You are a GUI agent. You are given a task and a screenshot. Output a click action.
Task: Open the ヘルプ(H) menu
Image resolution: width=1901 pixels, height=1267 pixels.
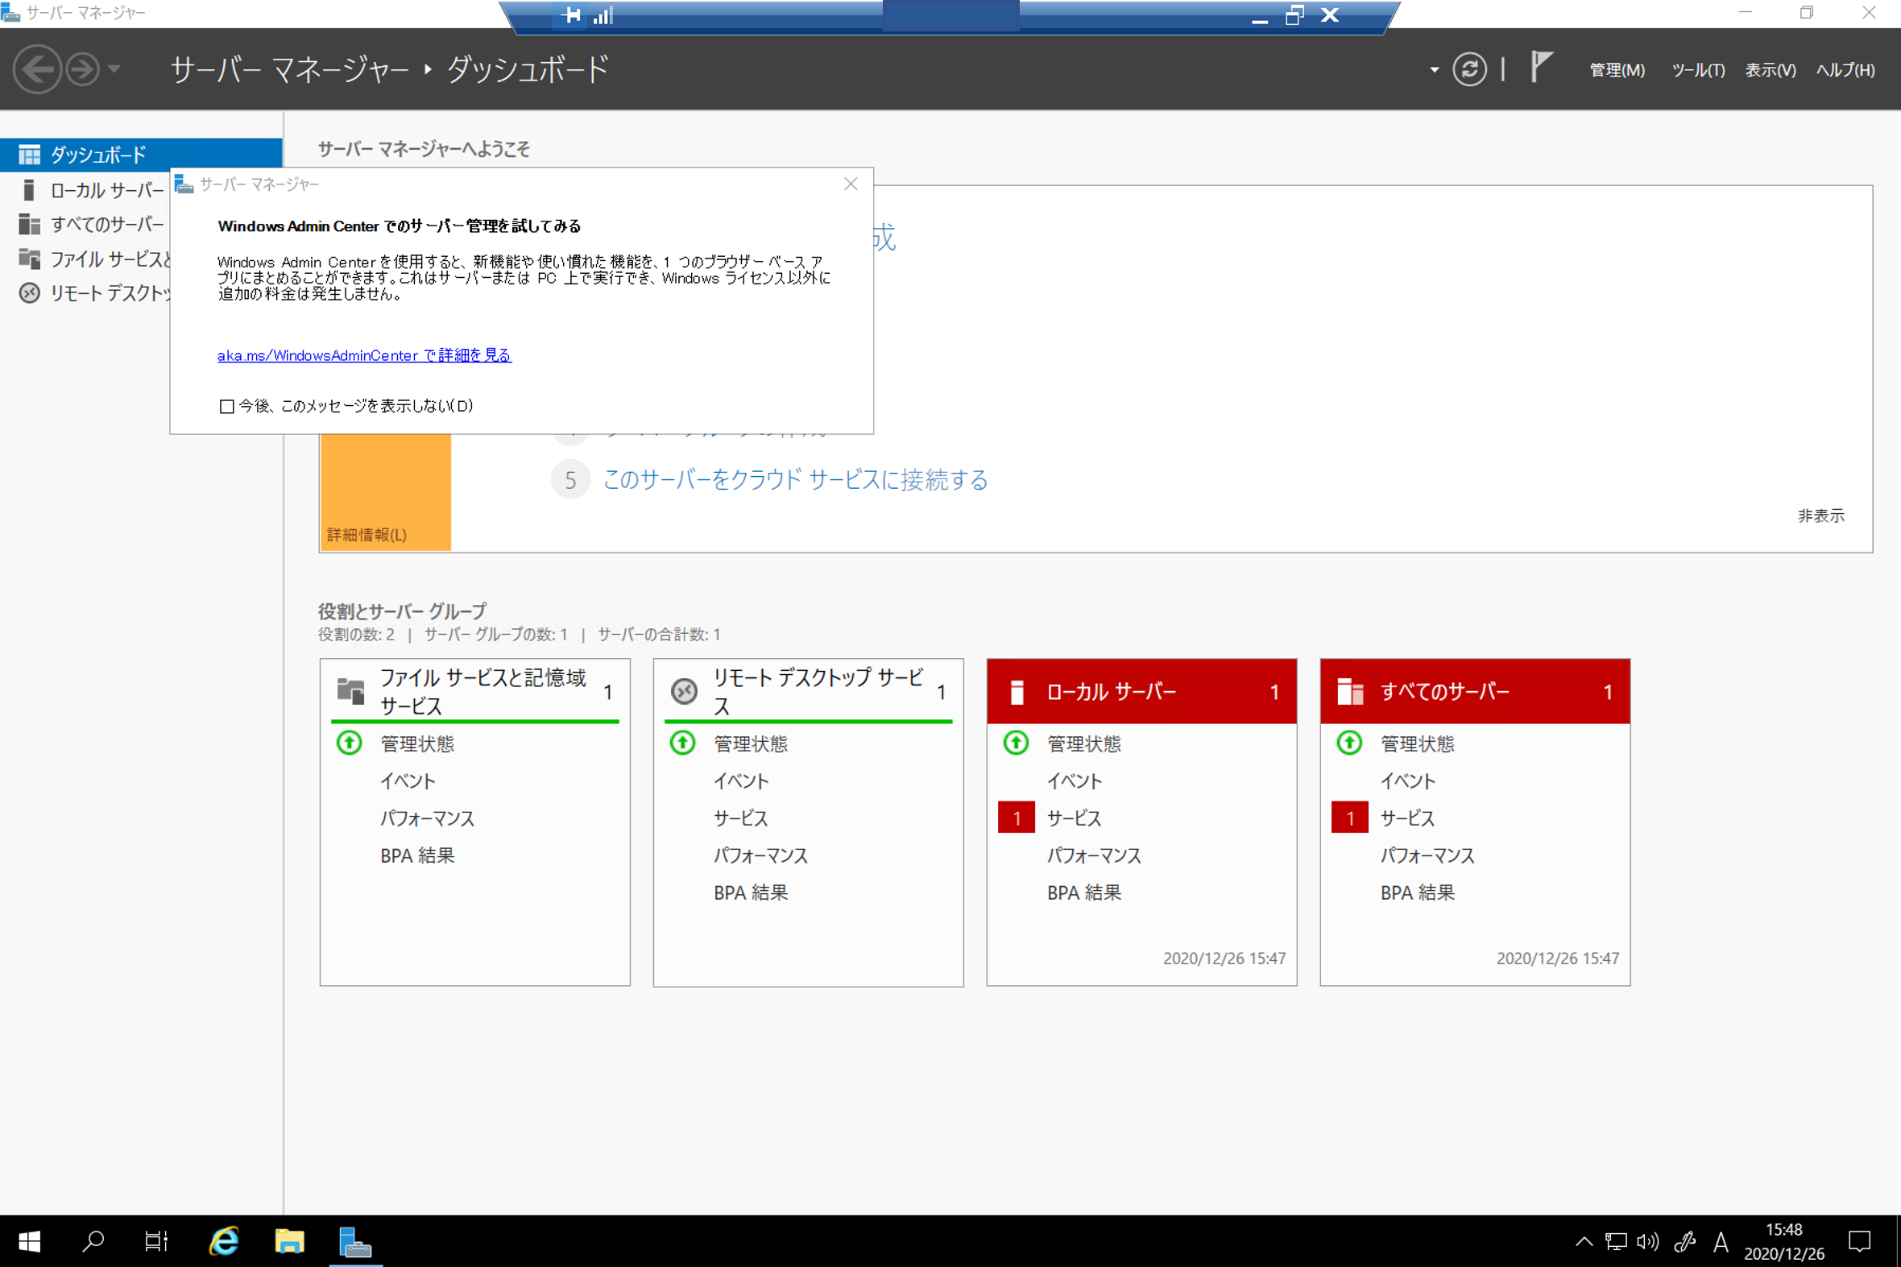click(1845, 70)
